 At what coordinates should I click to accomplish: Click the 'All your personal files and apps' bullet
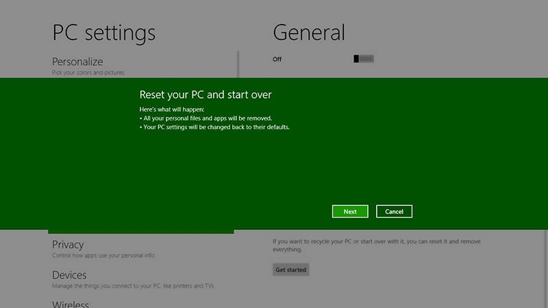coord(206,118)
